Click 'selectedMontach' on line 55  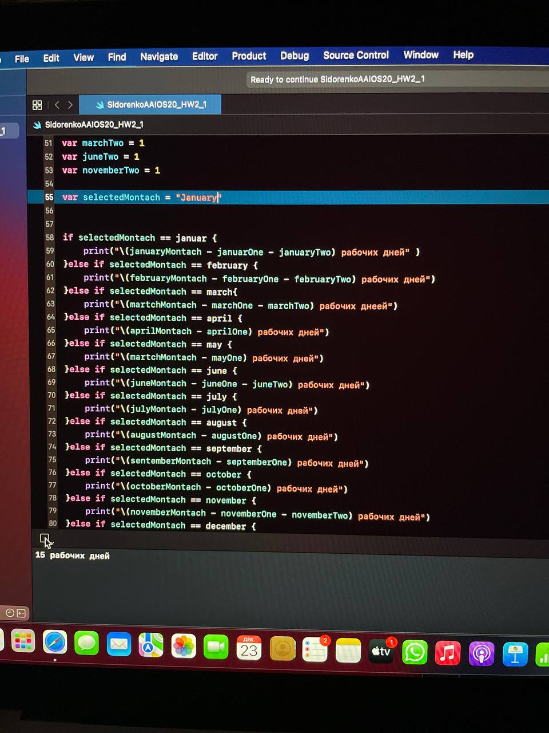[121, 198]
